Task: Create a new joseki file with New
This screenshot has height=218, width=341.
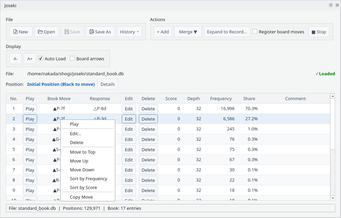Action: [21, 32]
